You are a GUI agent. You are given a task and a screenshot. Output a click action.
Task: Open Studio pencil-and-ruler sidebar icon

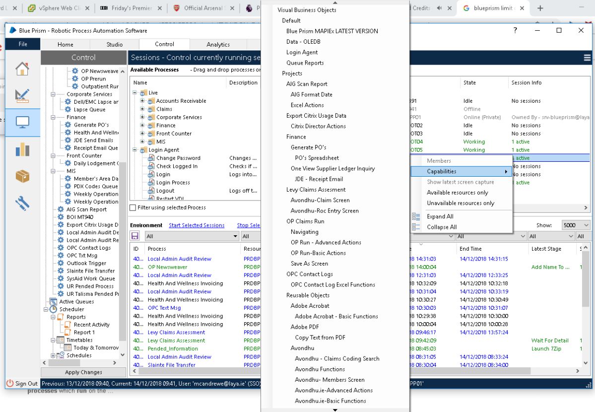[22, 95]
